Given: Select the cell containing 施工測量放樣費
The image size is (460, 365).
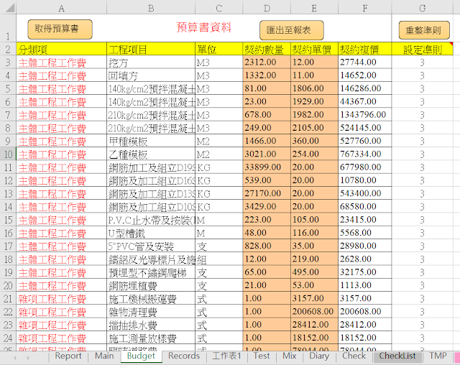Looking at the screenshot, I should click(x=151, y=338).
